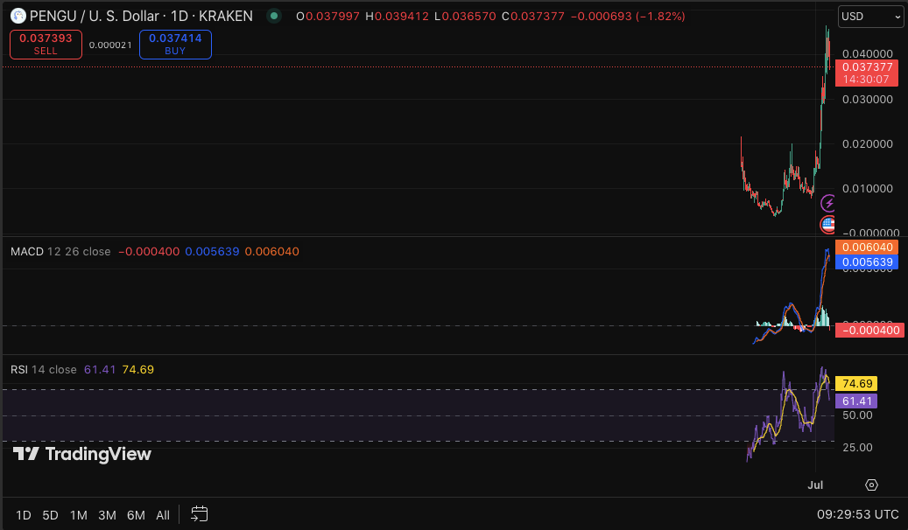Screen dimensions: 908x530
Task: Open chart settings hexagon icon
Action: (x=871, y=485)
